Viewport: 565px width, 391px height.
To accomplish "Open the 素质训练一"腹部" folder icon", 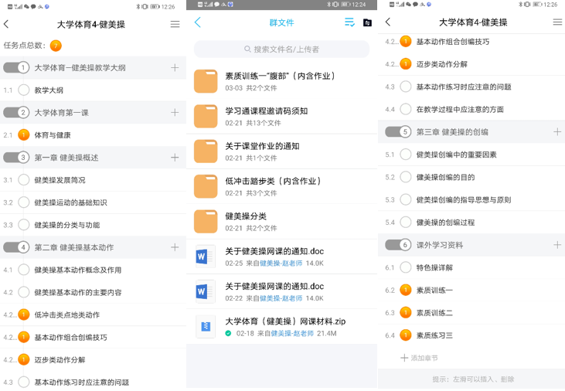I will pyautogui.click(x=206, y=81).
